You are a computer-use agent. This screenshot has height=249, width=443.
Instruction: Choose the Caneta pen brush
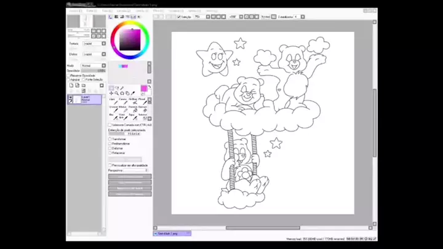point(123,101)
